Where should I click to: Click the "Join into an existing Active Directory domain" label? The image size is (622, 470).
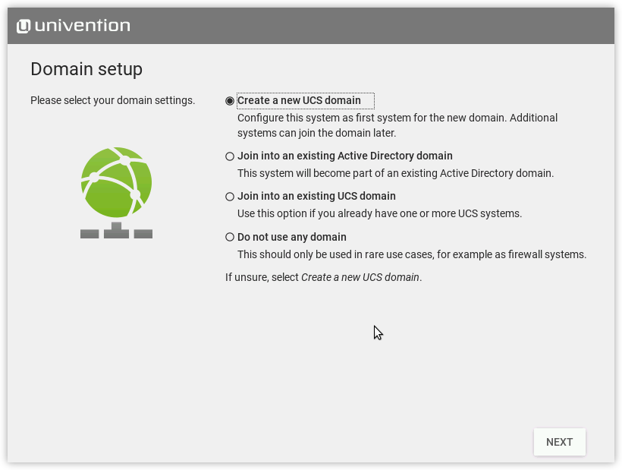344,156
